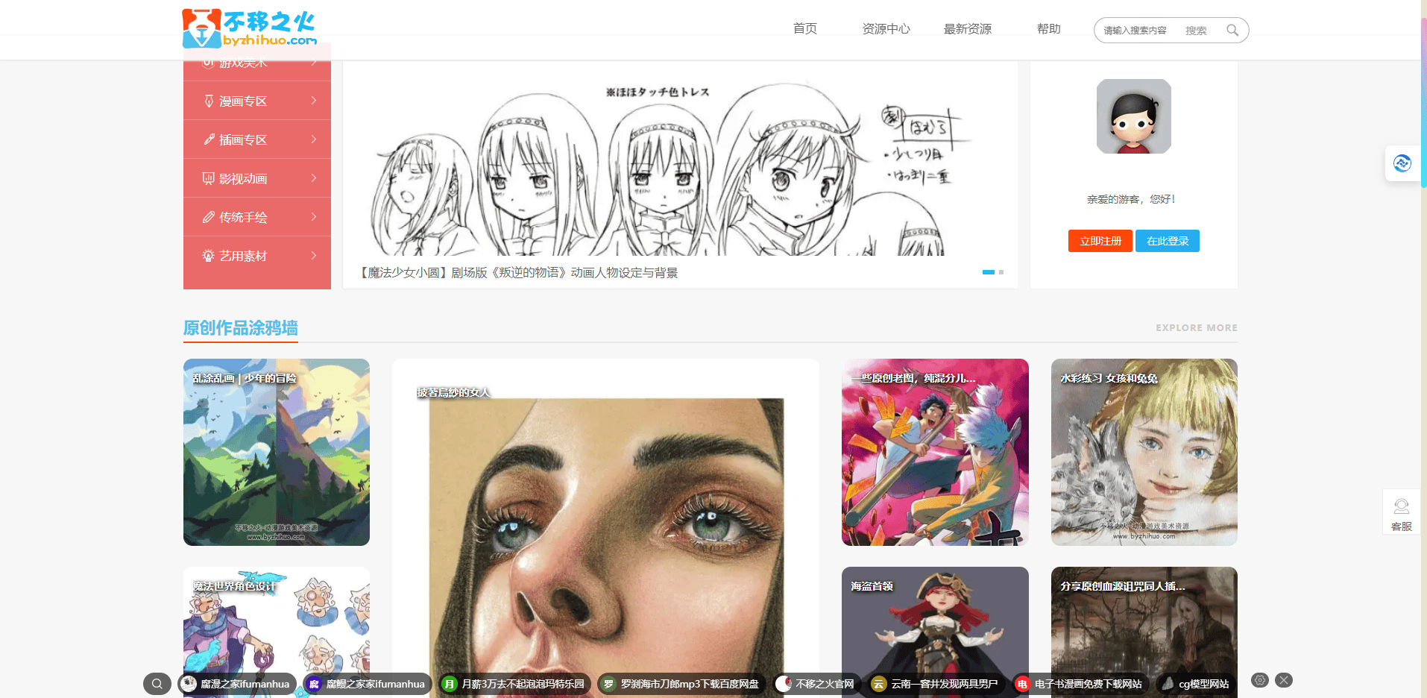1427x698 pixels.
Task: Select the first blue carousel indicator
Action: tap(988, 272)
